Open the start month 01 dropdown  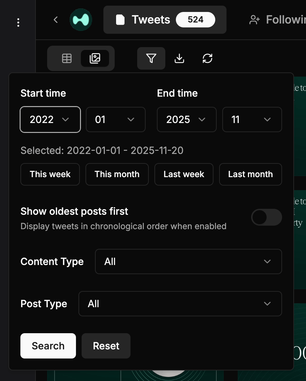point(116,120)
